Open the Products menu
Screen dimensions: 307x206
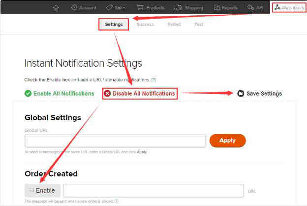point(151,8)
